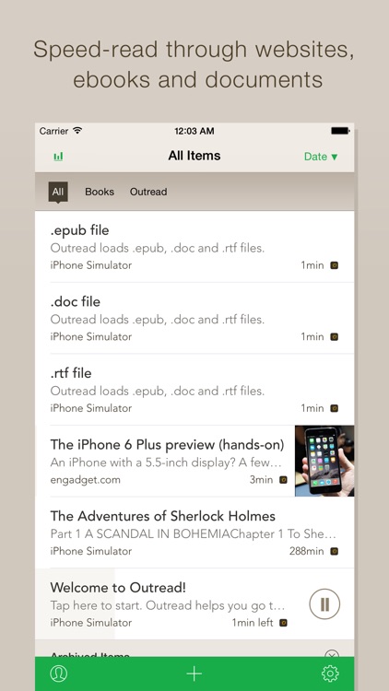Tap the source icon beside 1min left

(283, 623)
